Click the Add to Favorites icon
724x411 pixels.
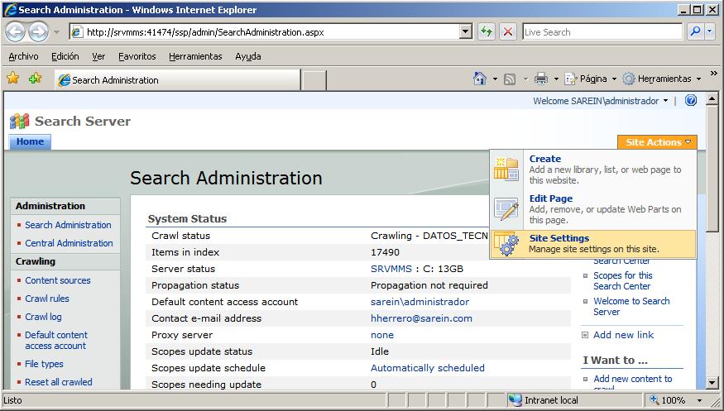pyautogui.click(x=35, y=78)
